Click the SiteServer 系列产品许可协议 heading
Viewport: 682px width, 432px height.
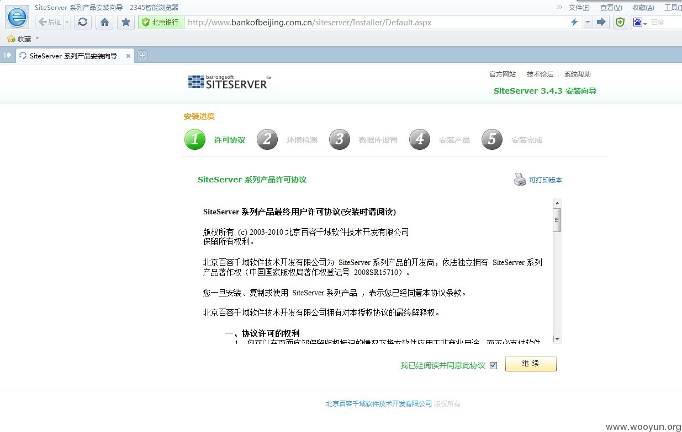252,180
